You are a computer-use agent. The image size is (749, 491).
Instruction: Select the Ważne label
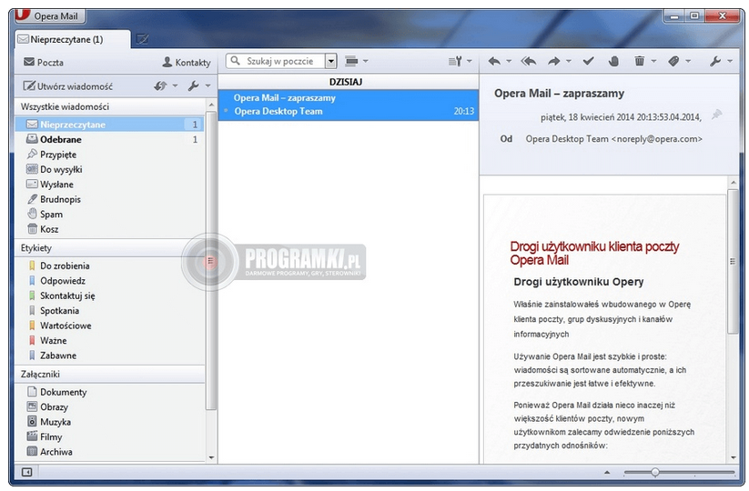(109, 341)
